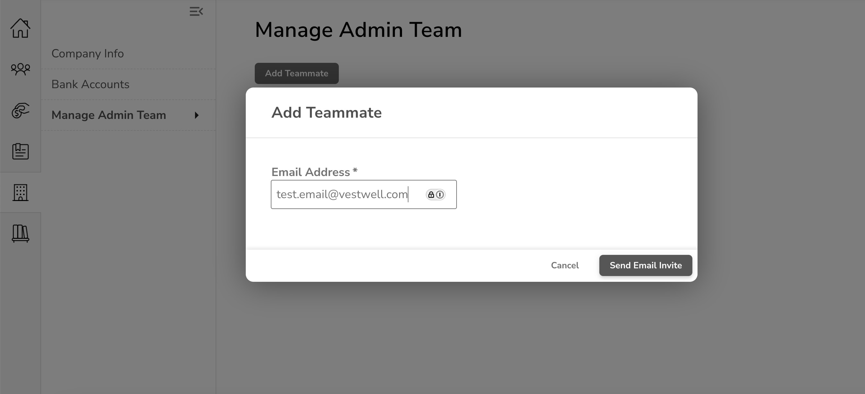The height and width of the screenshot is (394, 865).
Task: Open the Home dashboard icon
Action: pyautogui.click(x=20, y=28)
